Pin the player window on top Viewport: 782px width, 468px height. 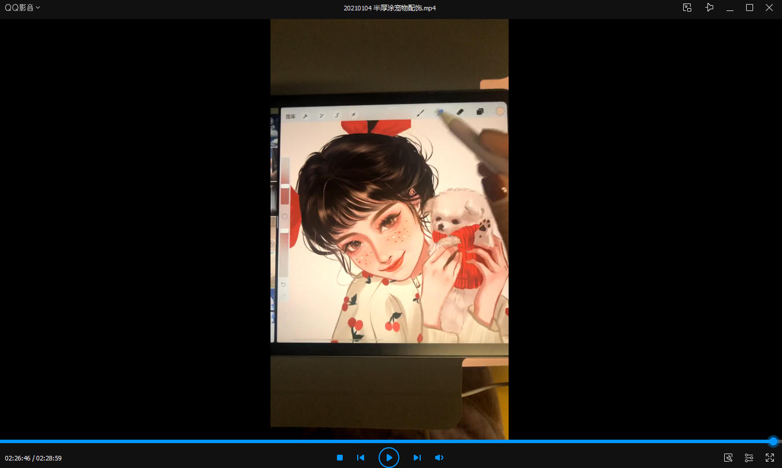pos(709,8)
